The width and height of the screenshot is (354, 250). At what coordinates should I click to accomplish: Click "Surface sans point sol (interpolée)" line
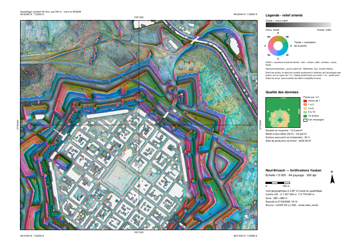tap(288, 137)
